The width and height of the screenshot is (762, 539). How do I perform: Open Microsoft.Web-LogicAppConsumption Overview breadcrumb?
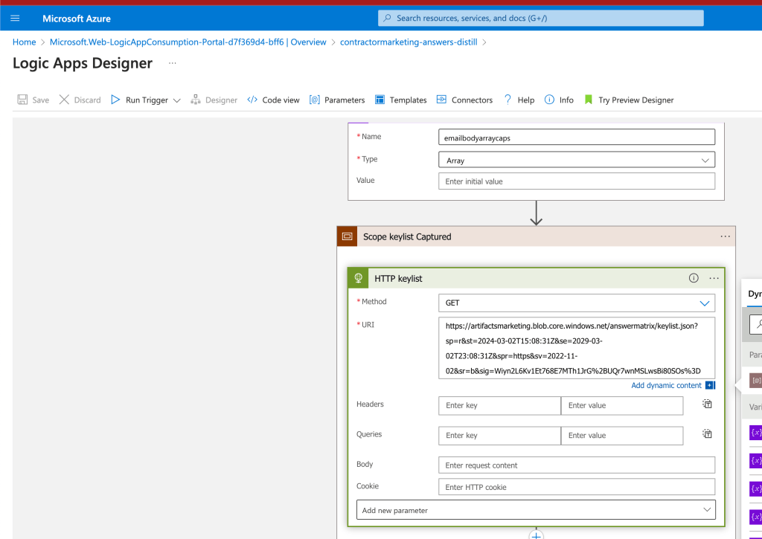(x=188, y=42)
